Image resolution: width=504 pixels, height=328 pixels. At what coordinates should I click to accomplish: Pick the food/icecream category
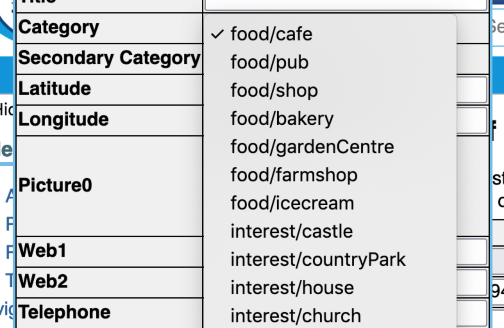click(292, 203)
